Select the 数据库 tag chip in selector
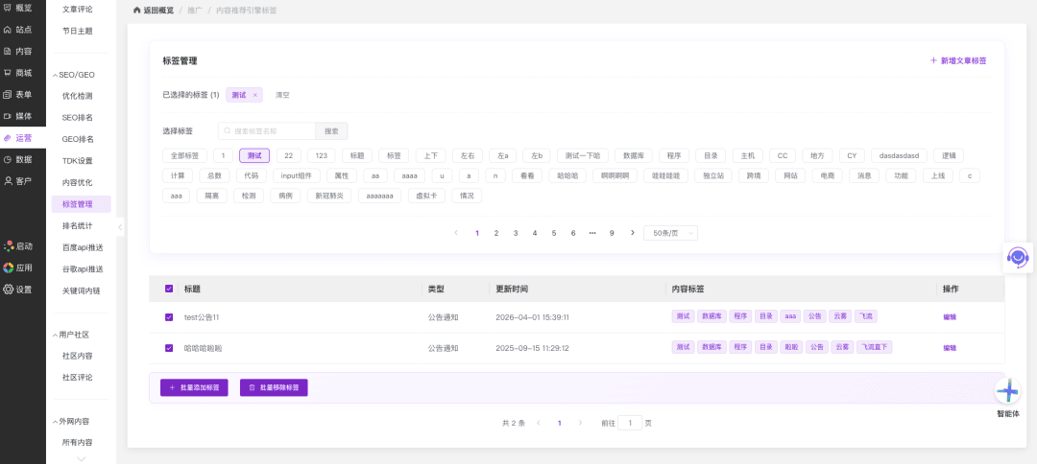1037x464 pixels. tap(634, 155)
